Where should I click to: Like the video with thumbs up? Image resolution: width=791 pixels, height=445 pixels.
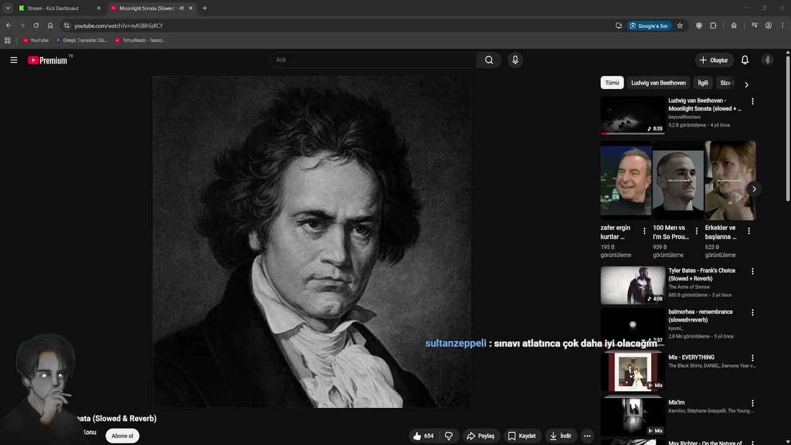[423, 436]
